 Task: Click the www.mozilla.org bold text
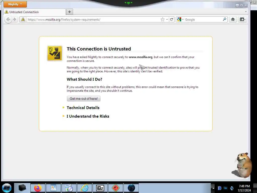tap(141, 57)
